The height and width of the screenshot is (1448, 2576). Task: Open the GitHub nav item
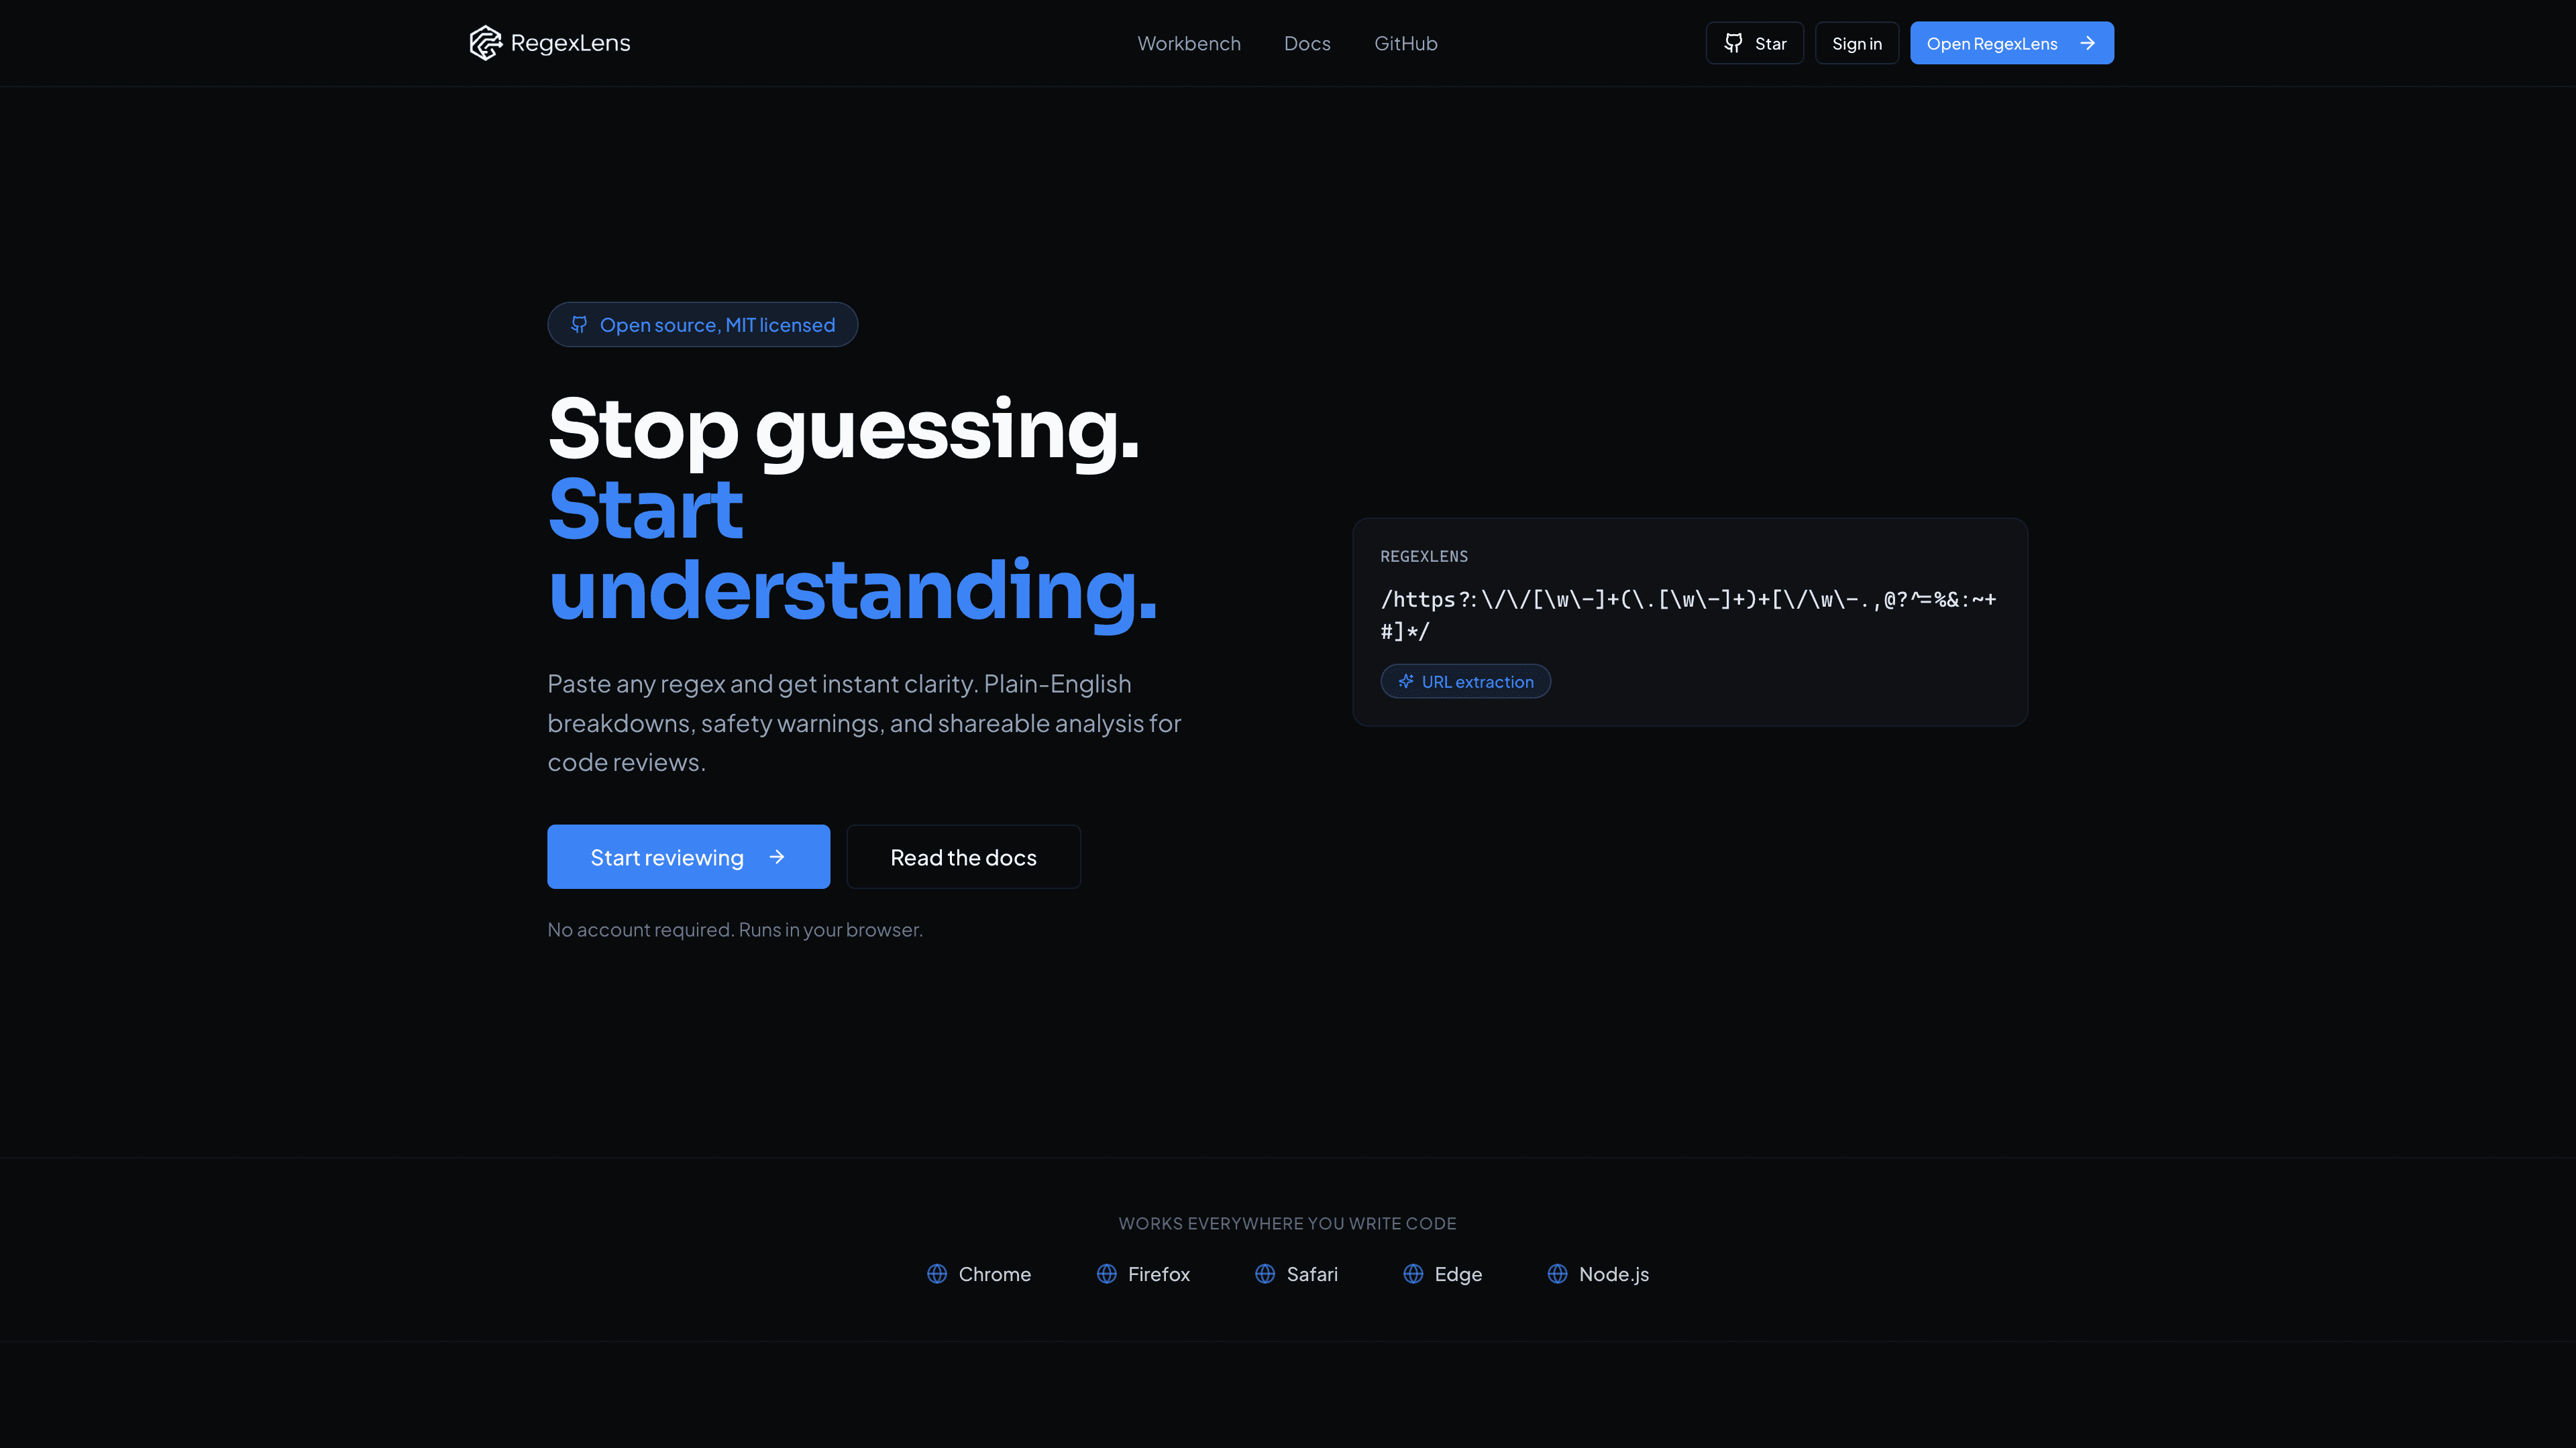click(x=1406, y=44)
